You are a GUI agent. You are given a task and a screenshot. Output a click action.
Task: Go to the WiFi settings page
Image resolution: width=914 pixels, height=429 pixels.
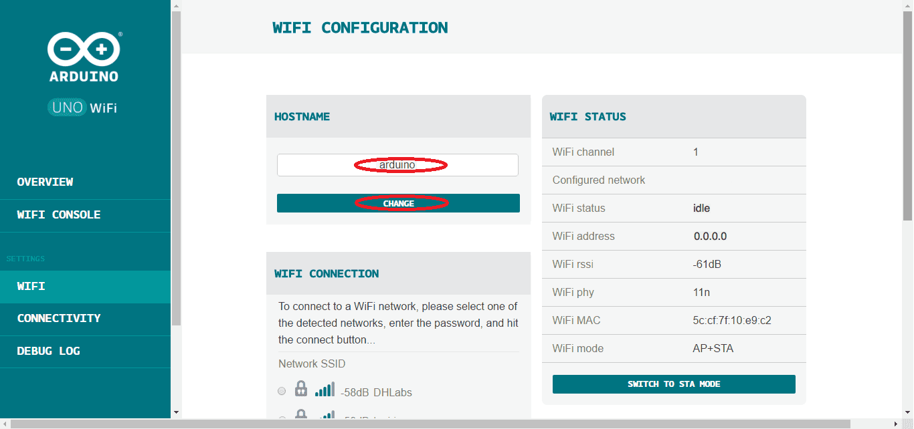(x=31, y=286)
